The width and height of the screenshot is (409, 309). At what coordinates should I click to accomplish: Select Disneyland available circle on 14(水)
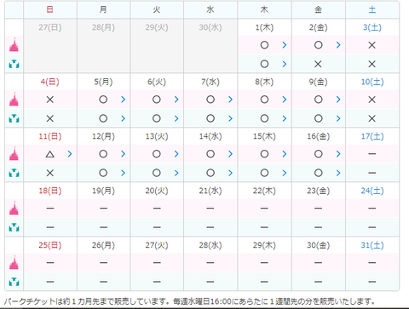point(210,154)
